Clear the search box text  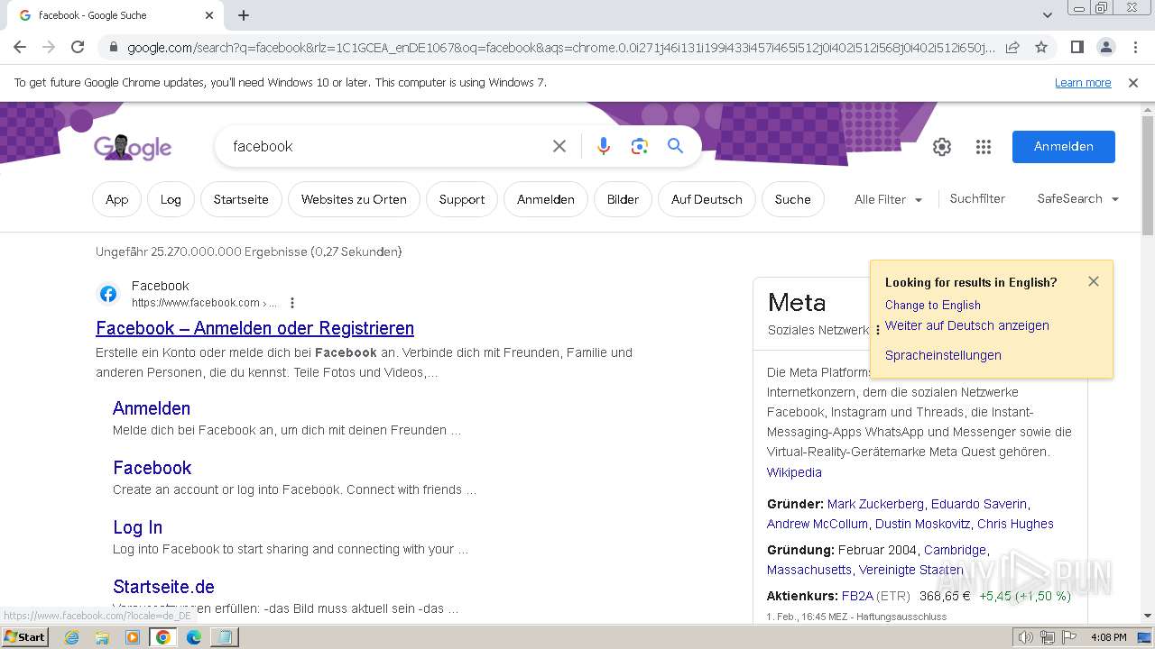click(559, 146)
